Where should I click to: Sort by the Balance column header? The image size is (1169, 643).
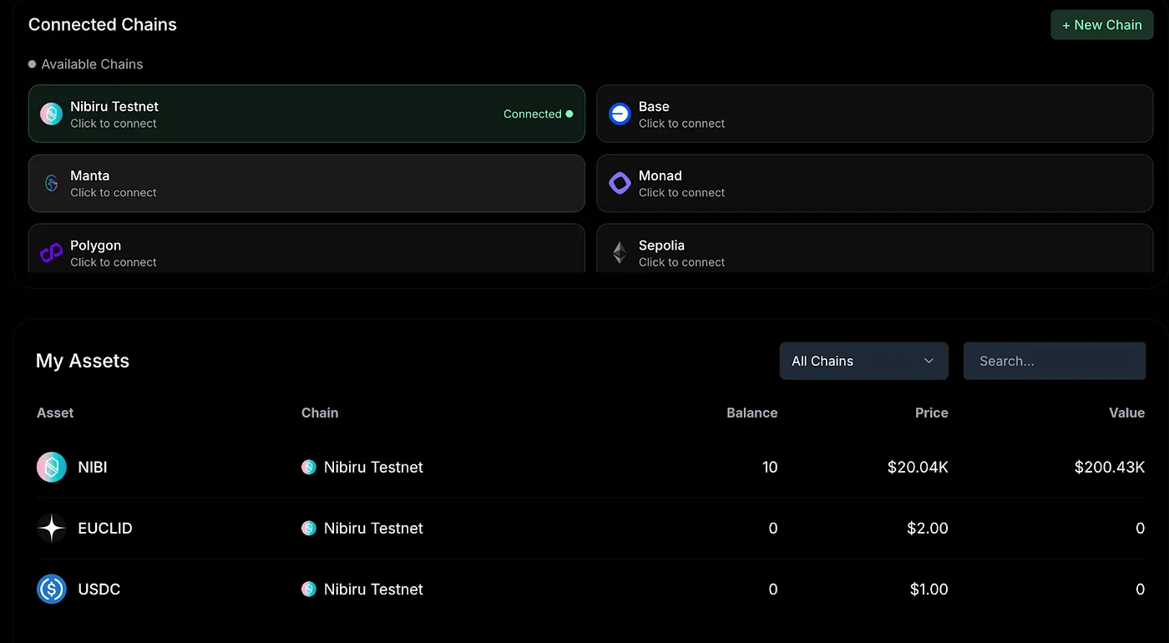(x=751, y=413)
